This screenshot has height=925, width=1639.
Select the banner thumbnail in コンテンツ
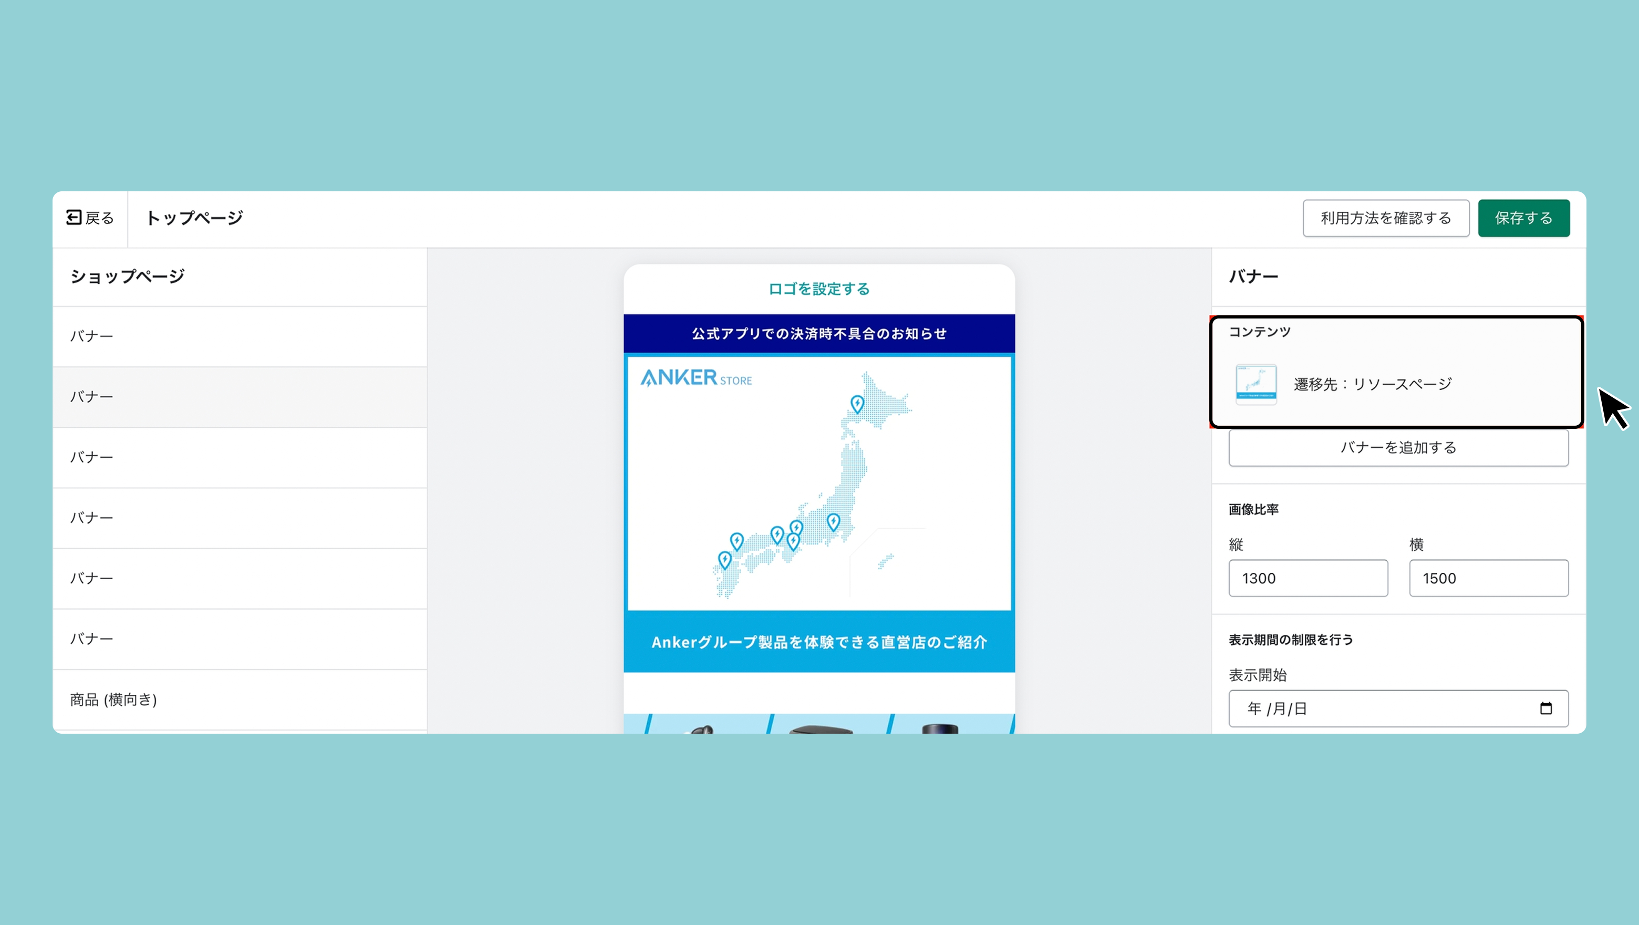tap(1256, 384)
